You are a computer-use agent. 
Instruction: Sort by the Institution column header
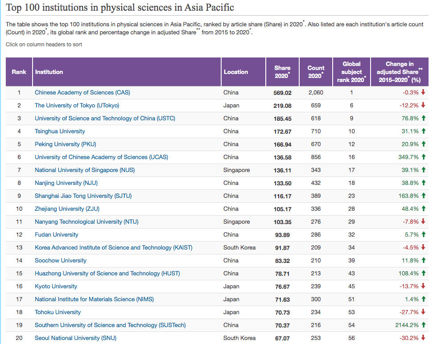(x=49, y=72)
